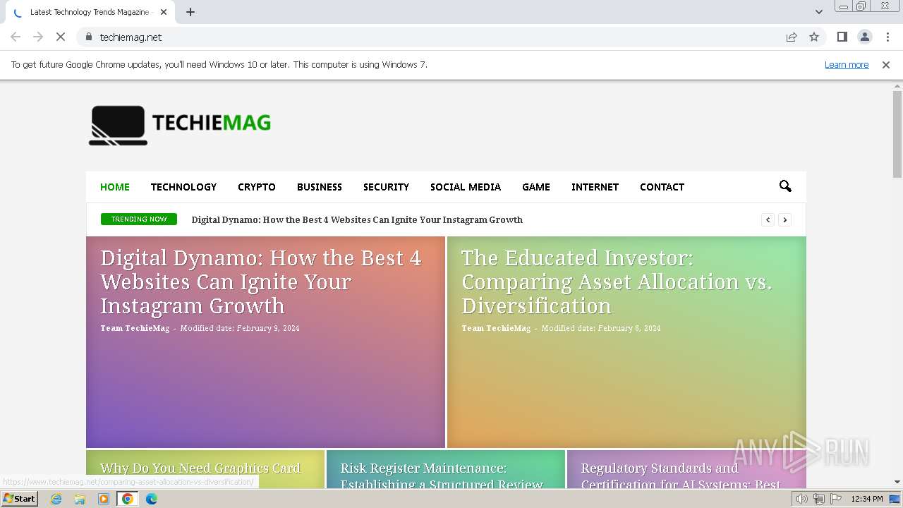903x508 pixels.
Task: Open Regulatory Standards and Certification article
Action: [680, 476]
